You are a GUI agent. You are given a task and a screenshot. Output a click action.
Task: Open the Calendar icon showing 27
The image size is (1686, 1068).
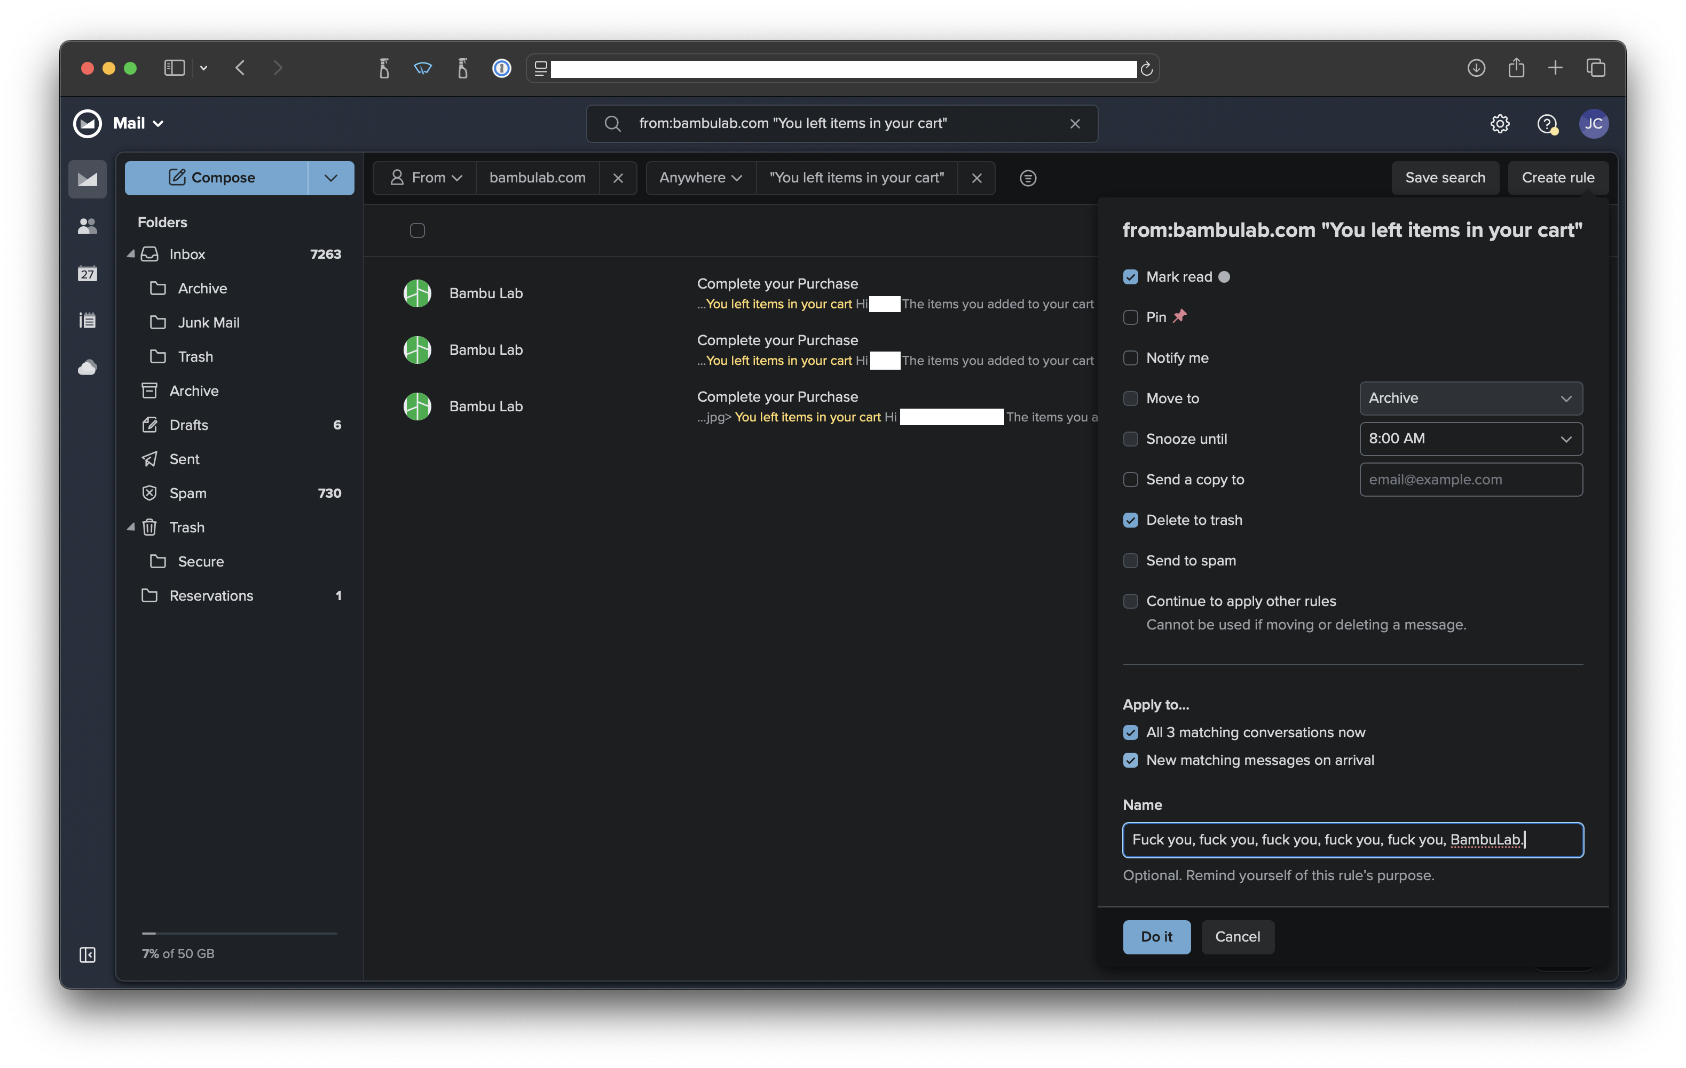[88, 273]
